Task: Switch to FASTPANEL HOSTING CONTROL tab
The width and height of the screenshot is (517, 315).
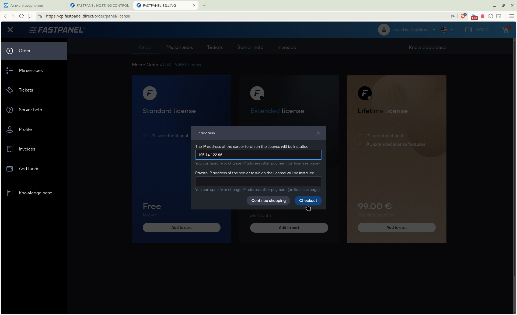Action: pyautogui.click(x=99, y=5)
